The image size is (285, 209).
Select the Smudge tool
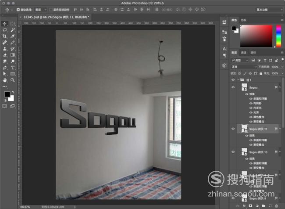coord(4,61)
